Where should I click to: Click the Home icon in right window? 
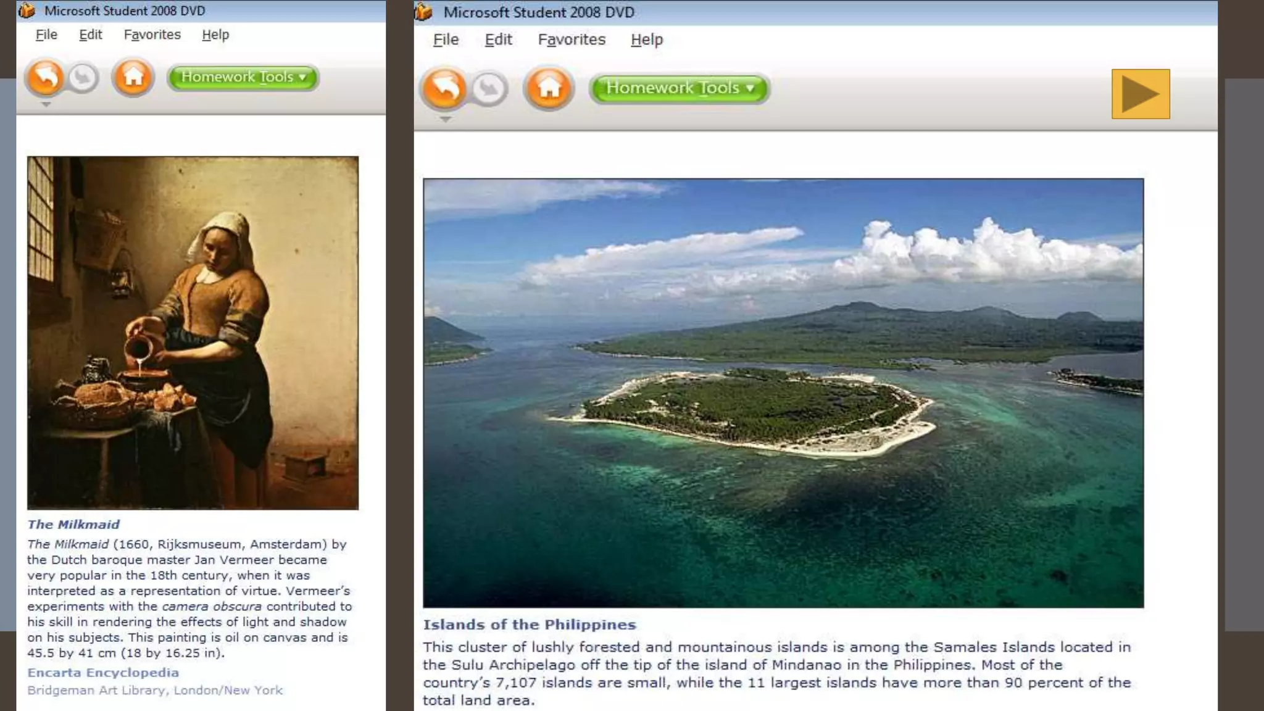coord(549,88)
